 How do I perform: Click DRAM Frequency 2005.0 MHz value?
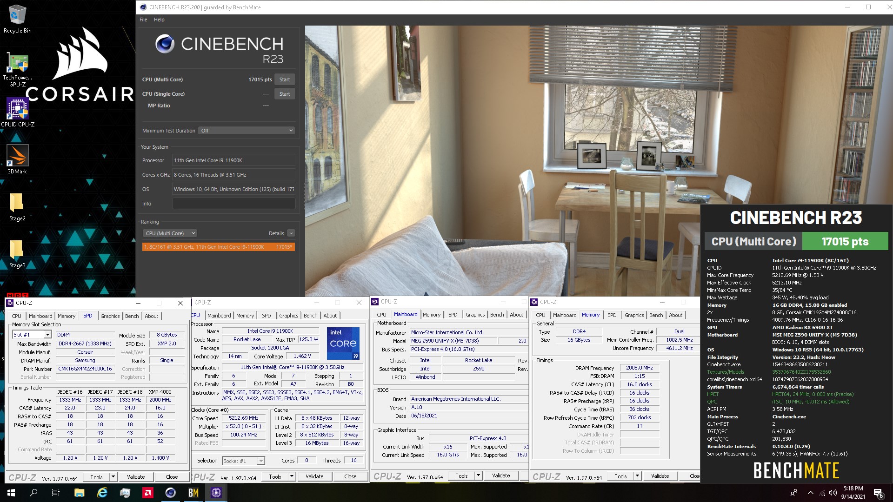pyautogui.click(x=640, y=368)
